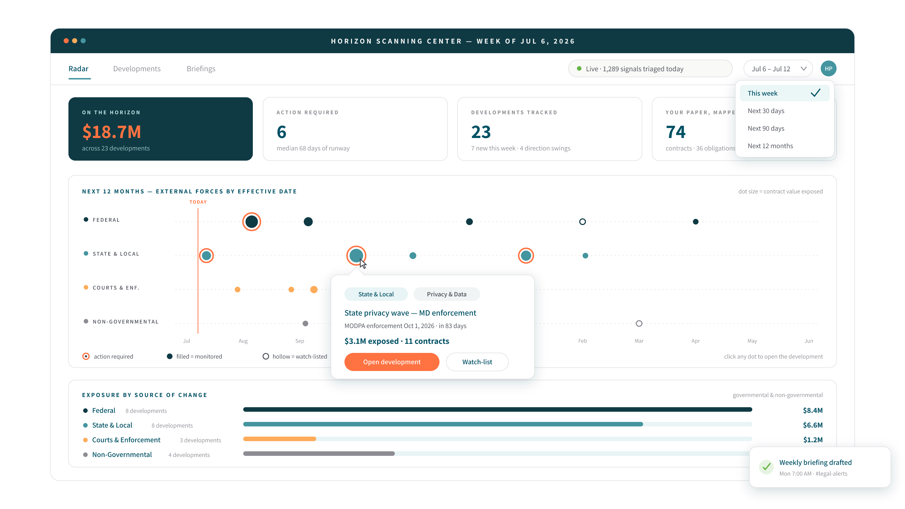Click the Watch-list button
This screenshot has width=905, height=509.
pyautogui.click(x=477, y=362)
